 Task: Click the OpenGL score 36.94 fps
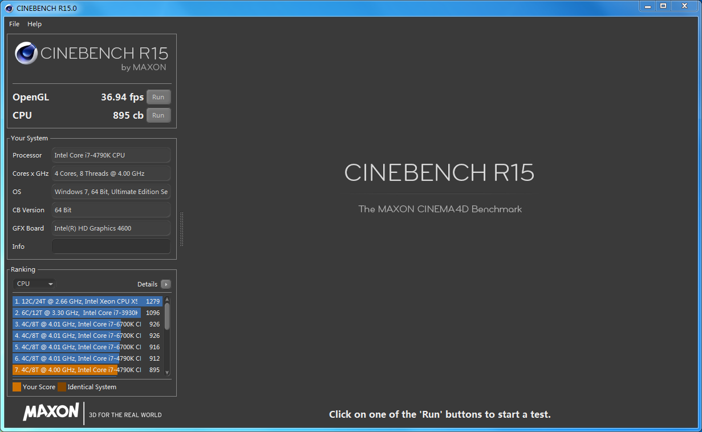[122, 97]
